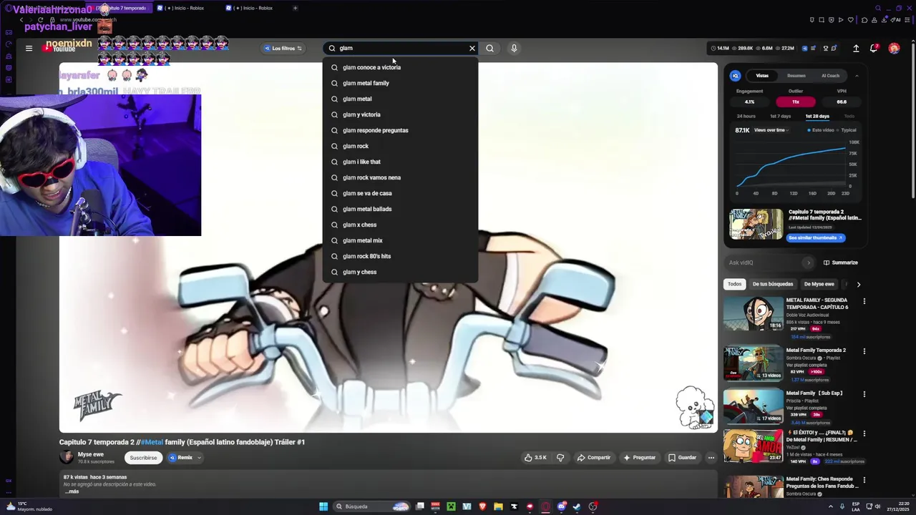916x515 pixels.
Task: Open the 'Views over time' dropdown
Action: 771,130
